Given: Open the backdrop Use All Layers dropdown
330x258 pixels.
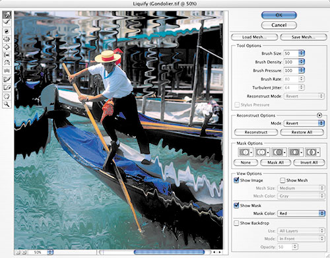Looking at the screenshot, I should (x=301, y=231).
